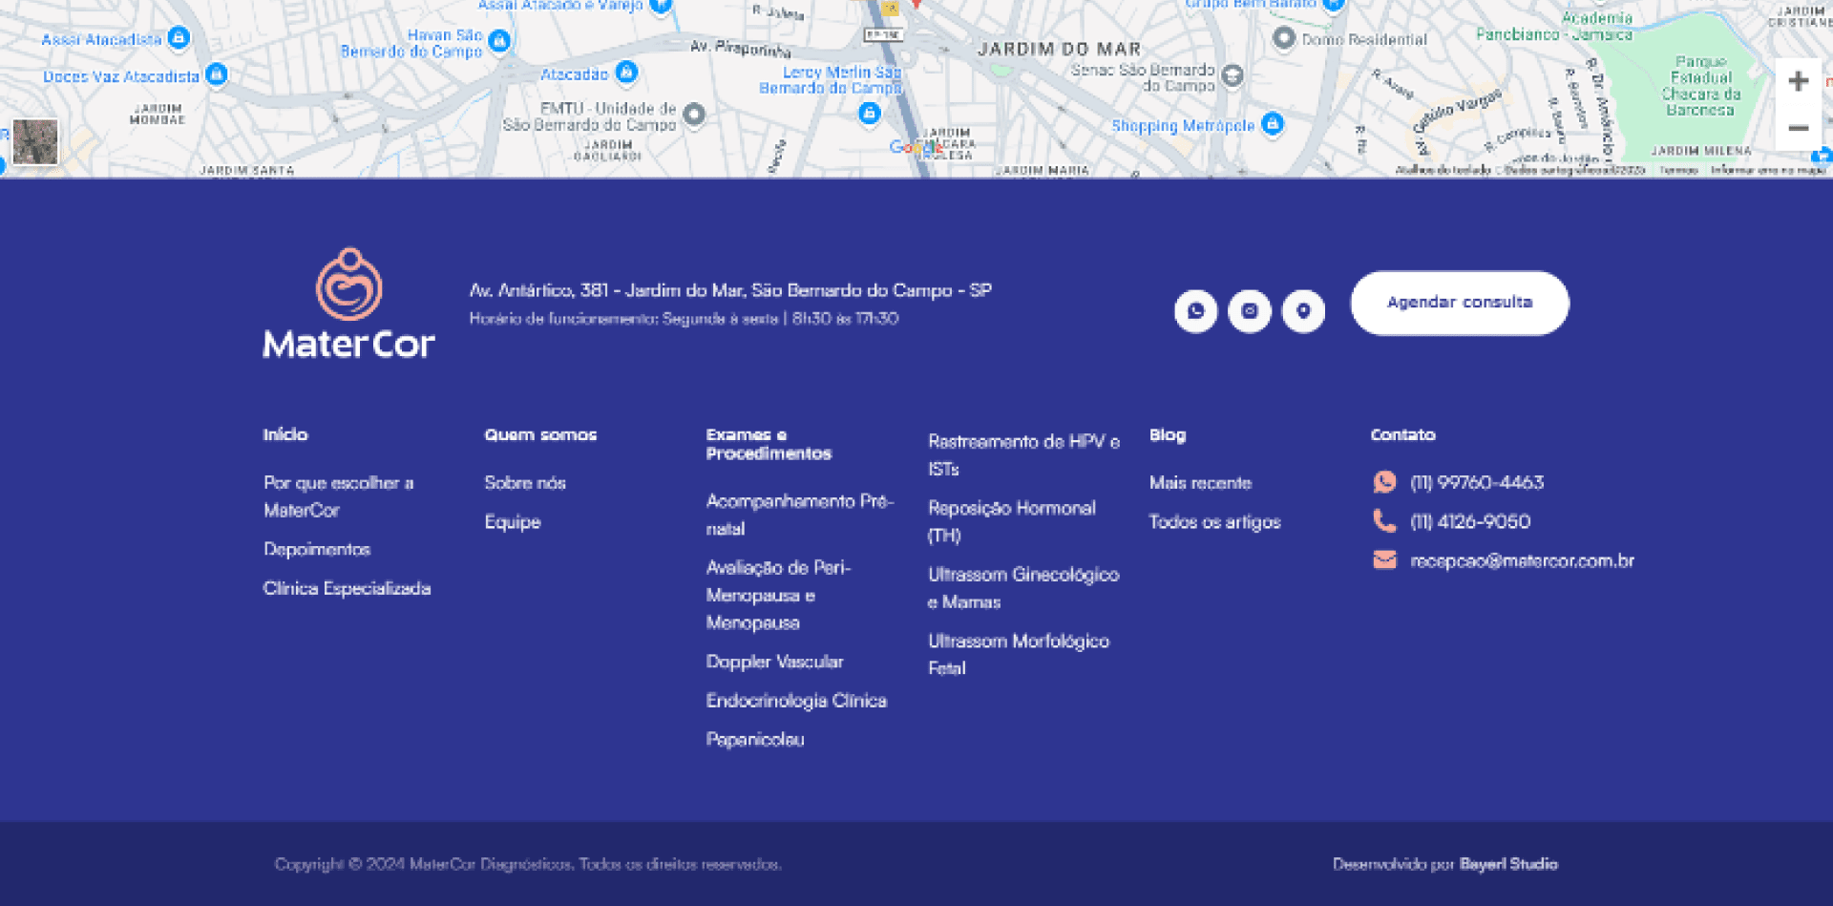Click the Atacadão map marker
Image resolution: width=1833 pixels, height=906 pixels.
[x=626, y=73]
